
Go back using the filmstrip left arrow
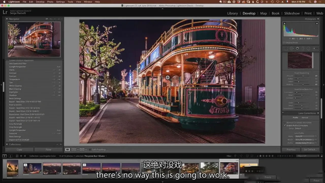pyautogui.click(x=21, y=156)
